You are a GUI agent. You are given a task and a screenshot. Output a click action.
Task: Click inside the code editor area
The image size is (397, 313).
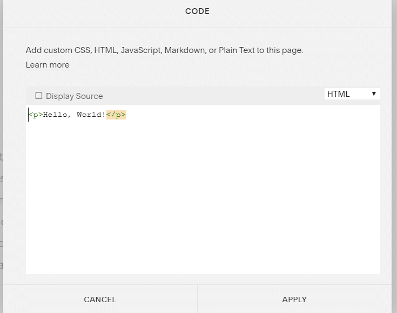pos(203,189)
